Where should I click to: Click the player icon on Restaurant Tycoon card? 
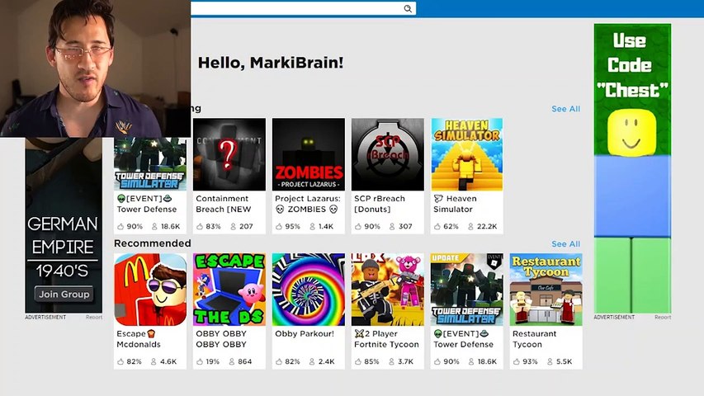[550, 361]
